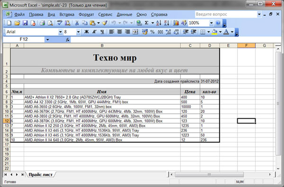This screenshot has width=284, height=187.
Task: Apply Currency format icon
Action: (144, 32)
